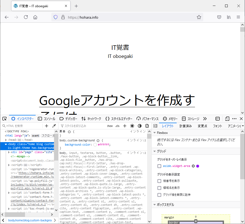
Task: Click the eyedropper color picker icon
Action: 54,126
